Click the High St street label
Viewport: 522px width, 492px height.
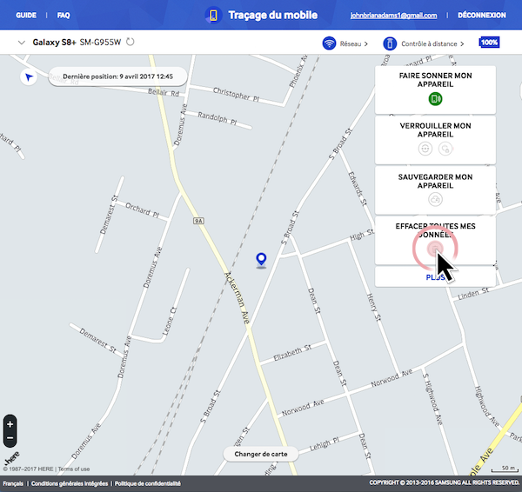tap(362, 235)
